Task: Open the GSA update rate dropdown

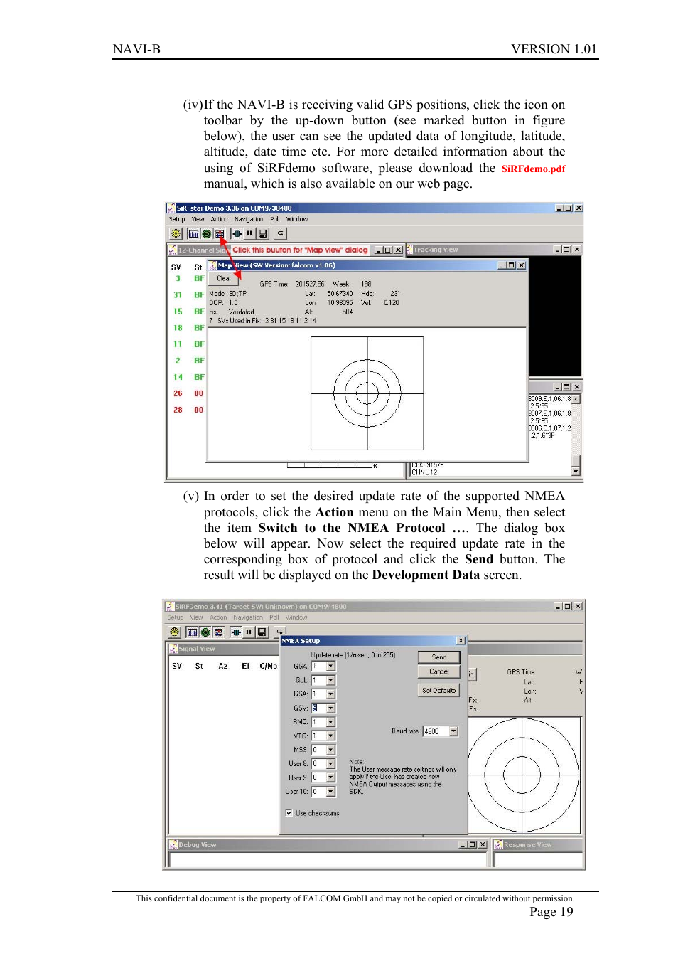Action: click(x=330, y=694)
